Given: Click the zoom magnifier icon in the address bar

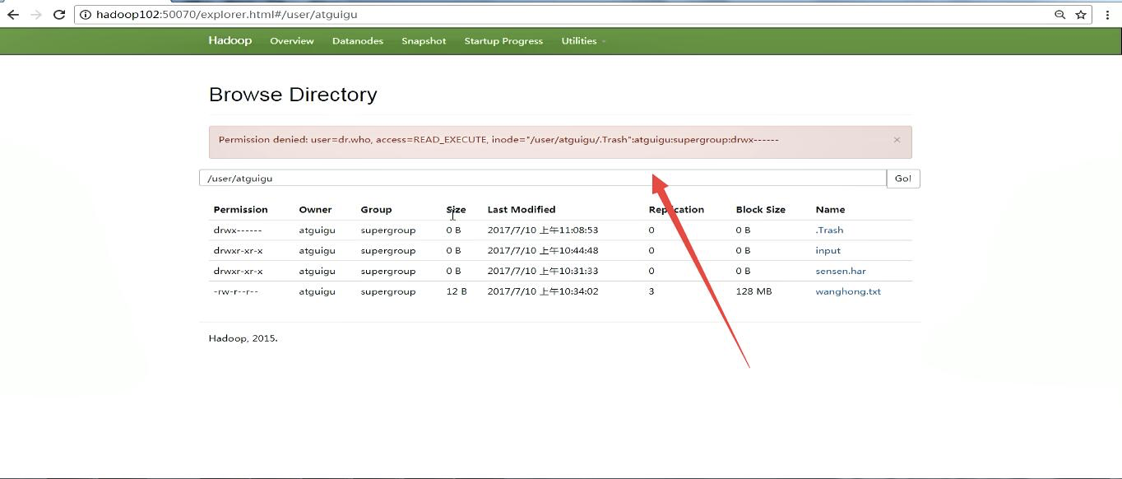Looking at the screenshot, I should (x=1060, y=14).
